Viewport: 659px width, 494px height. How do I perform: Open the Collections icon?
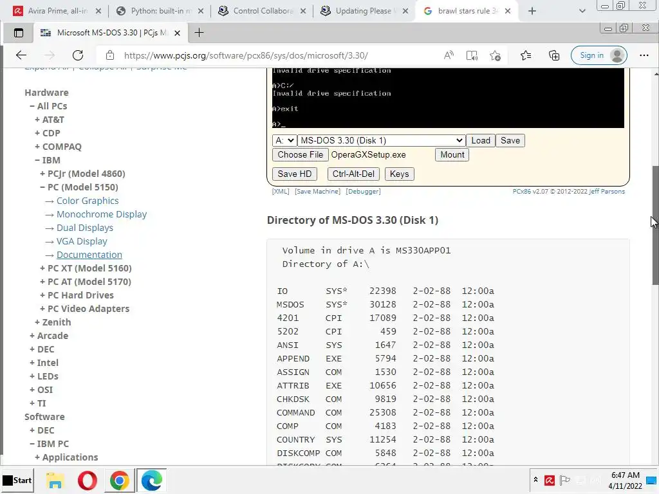(x=554, y=55)
